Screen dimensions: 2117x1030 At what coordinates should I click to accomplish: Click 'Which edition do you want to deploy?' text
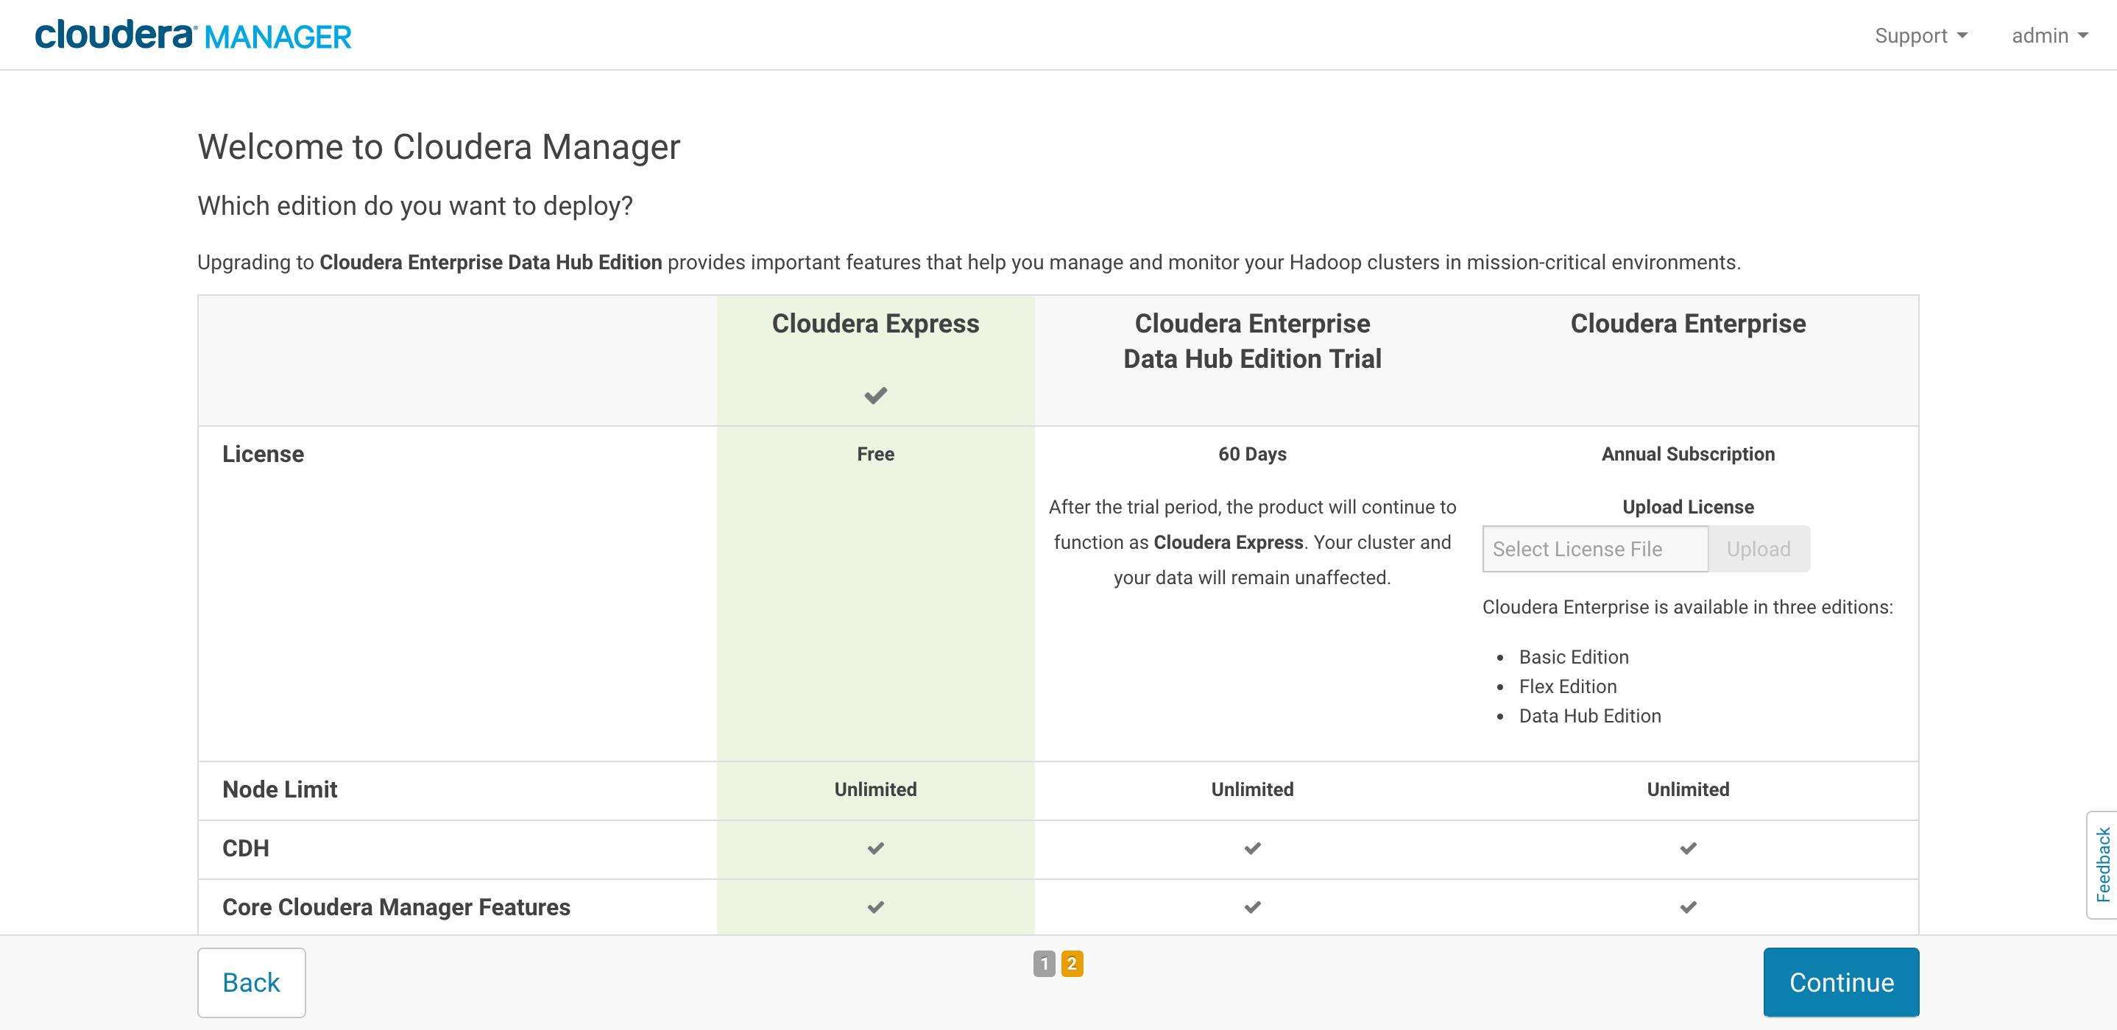point(415,205)
